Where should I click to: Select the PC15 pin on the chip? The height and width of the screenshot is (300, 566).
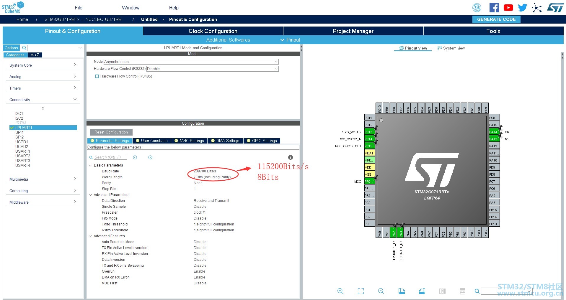[x=370, y=146]
